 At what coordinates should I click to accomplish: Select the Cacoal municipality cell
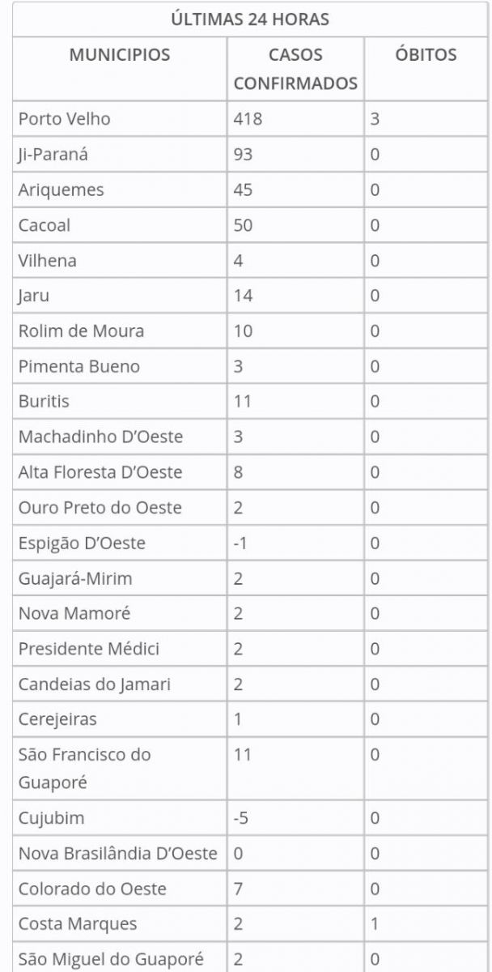click(x=45, y=225)
